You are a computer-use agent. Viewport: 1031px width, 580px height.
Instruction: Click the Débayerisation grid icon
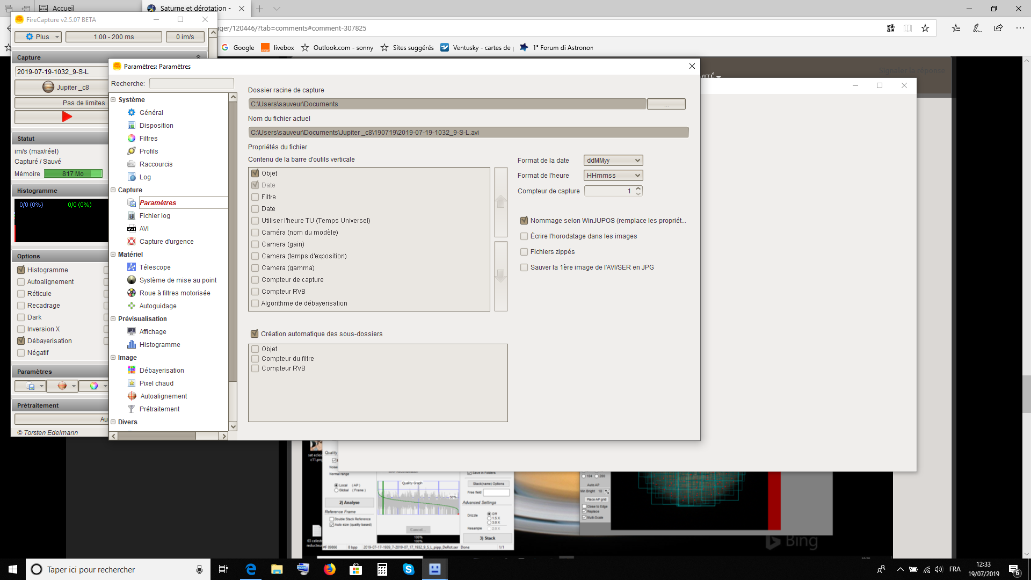[x=132, y=370]
